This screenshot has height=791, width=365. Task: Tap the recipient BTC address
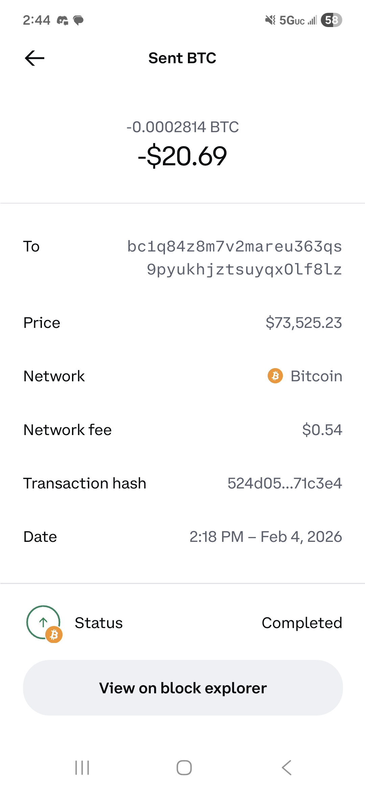tap(235, 258)
